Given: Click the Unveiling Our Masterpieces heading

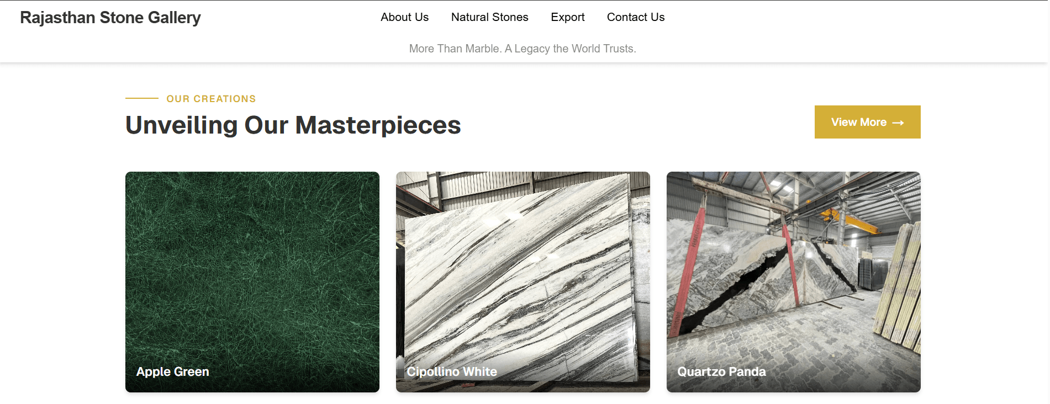Looking at the screenshot, I should point(293,125).
